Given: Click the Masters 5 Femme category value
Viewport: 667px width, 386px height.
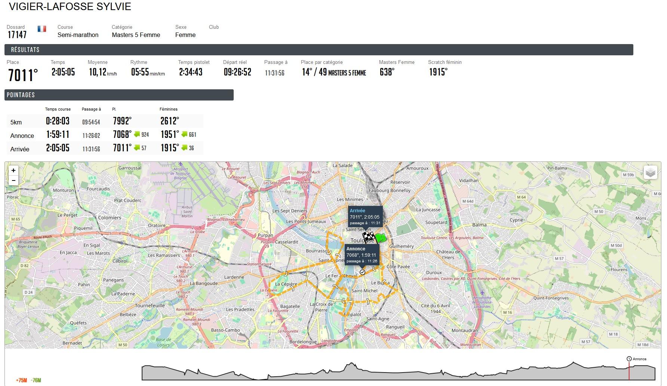Looking at the screenshot, I should [136, 35].
